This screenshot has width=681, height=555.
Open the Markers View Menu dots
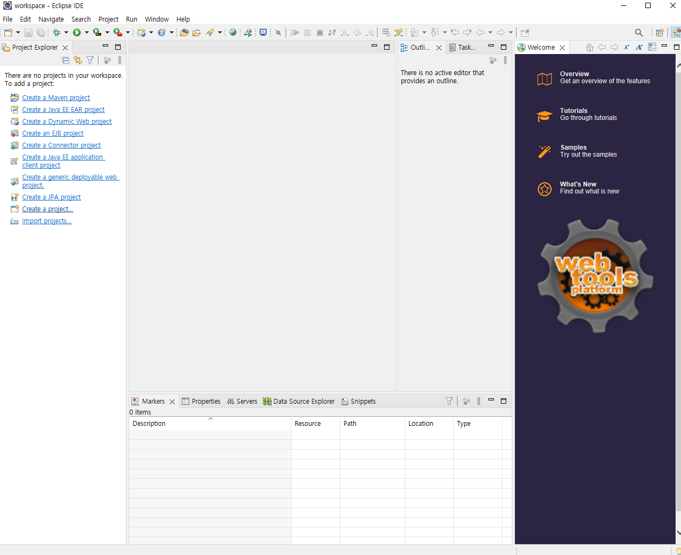click(x=479, y=401)
